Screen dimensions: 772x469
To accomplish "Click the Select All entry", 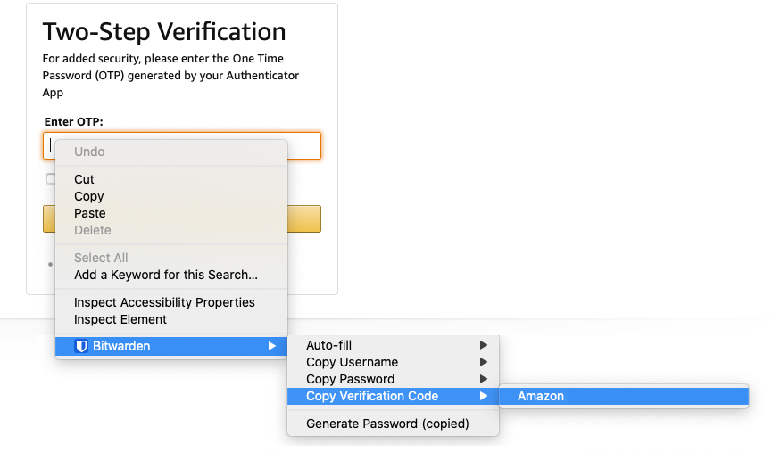I will (x=101, y=258).
